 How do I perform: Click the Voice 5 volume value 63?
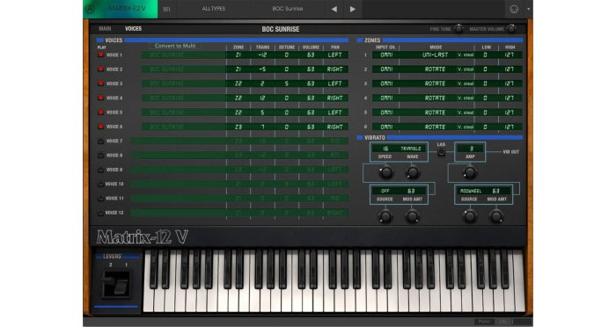(x=311, y=113)
